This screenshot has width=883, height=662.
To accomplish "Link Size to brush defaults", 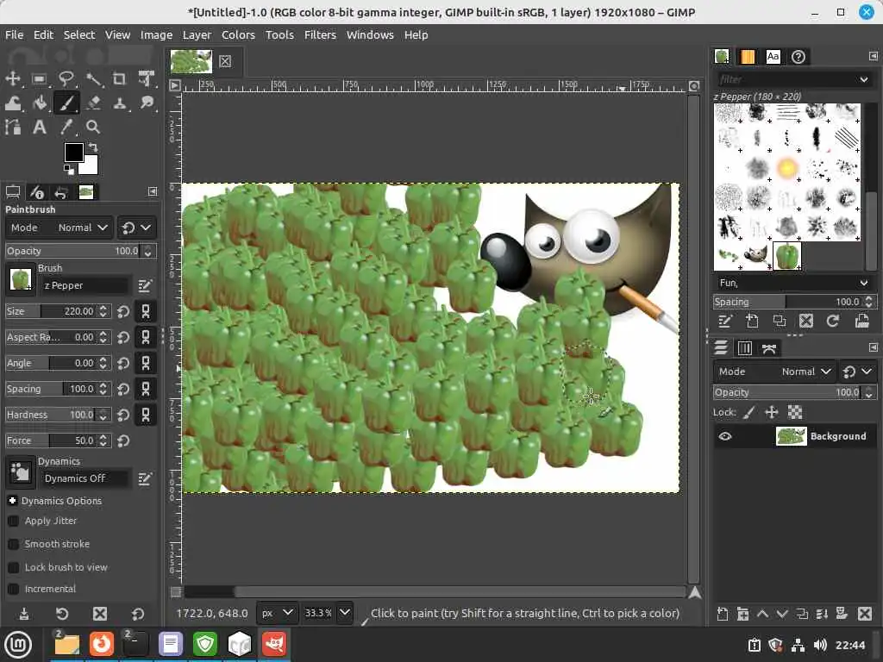I will click(146, 311).
